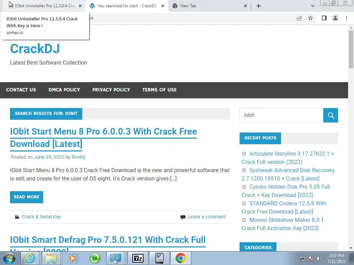Open the Terms of Use menu item
Image resolution: width=354 pixels, height=265 pixels.
click(x=159, y=90)
